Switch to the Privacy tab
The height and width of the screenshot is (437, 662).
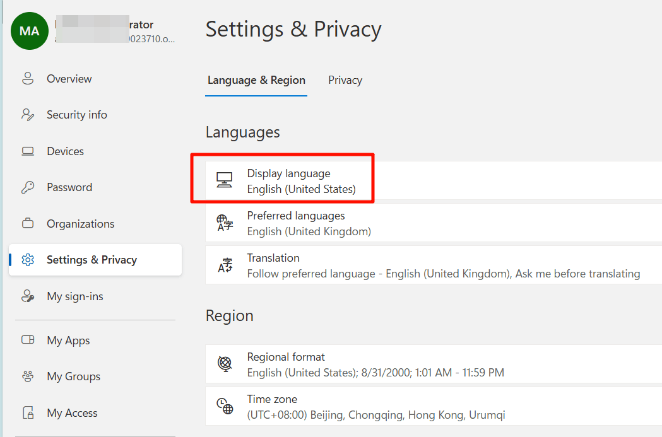tap(345, 80)
